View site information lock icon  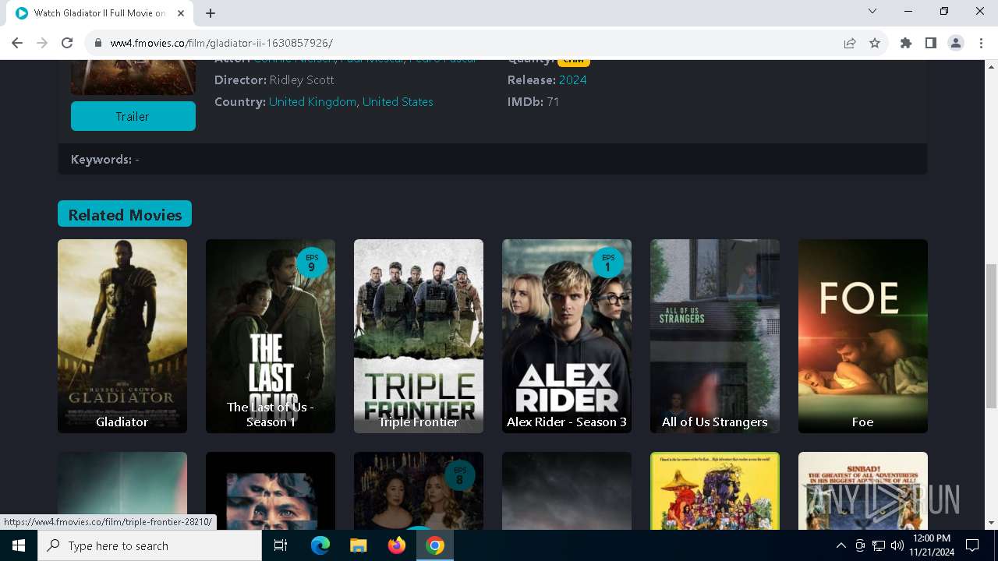pyautogui.click(x=98, y=44)
